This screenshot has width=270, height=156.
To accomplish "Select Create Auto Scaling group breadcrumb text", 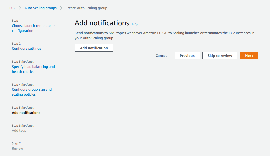I will pos(87,8).
